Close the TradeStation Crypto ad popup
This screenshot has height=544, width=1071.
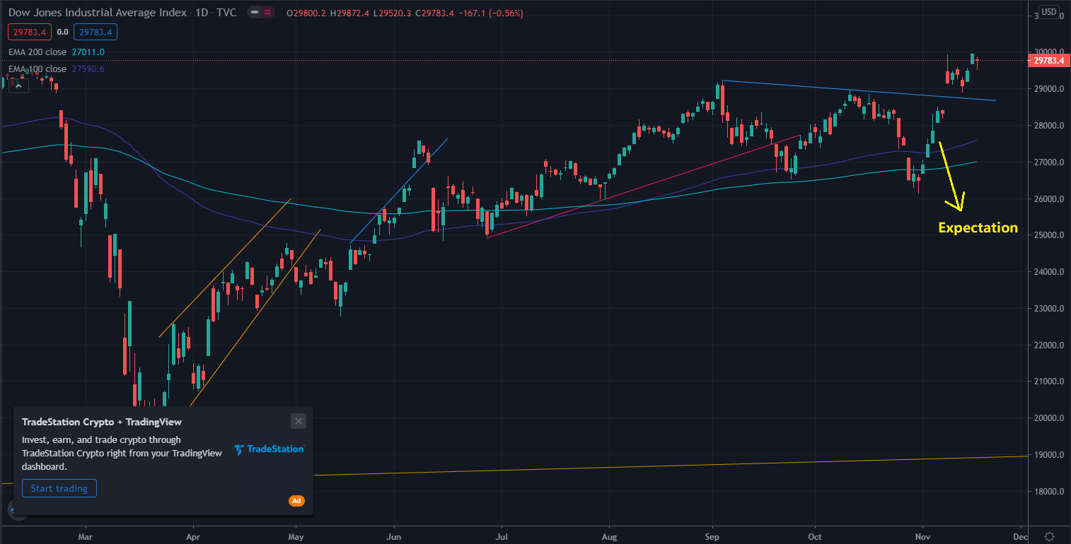coord(299,421)
